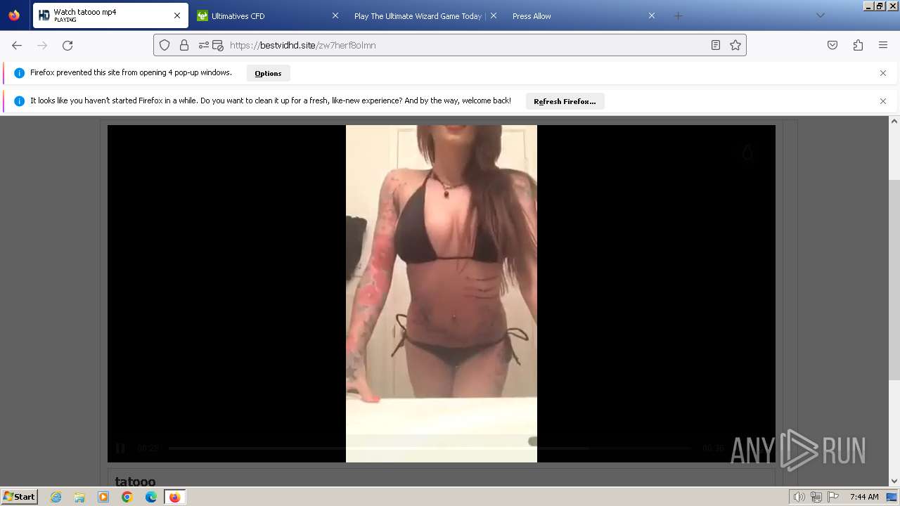Image resolution: width=900 pixels, height=506 pixels.
Task: Open a new tab
Action: point(678,15)
